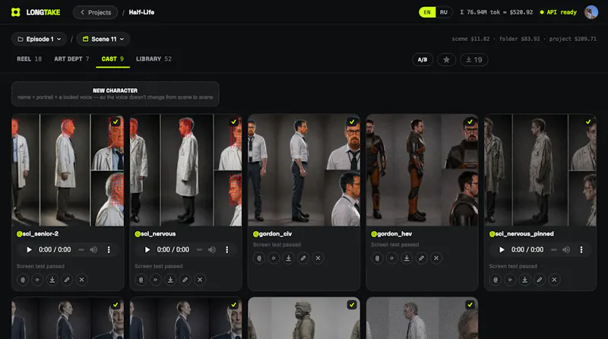This screenshot has width=608, height=339.
Task: Play the sci_senior-2 voice sample
Action: tap(29, 250)
